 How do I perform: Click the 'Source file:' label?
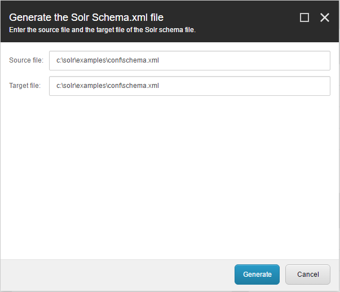click(27, 60)
